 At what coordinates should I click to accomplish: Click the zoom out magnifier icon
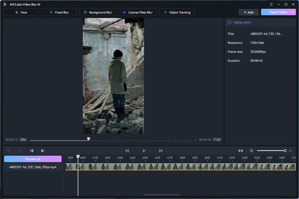click(252, 151)
